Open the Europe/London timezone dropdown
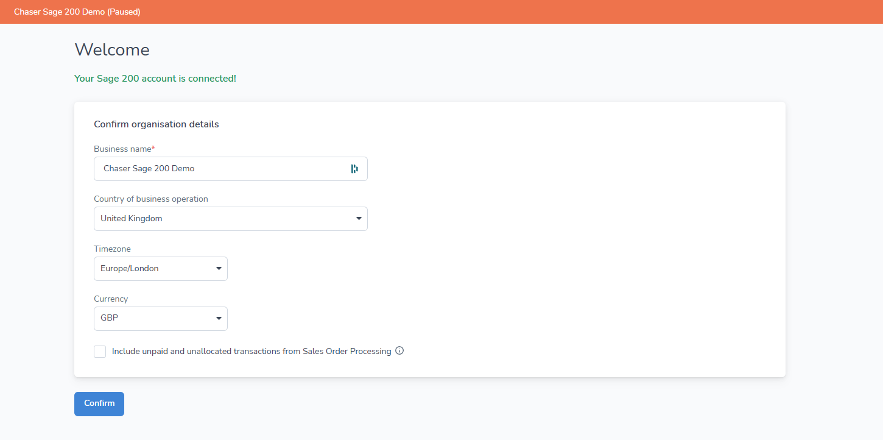The width and height of the screenshot is (883, 440). [x=161, y=269]
